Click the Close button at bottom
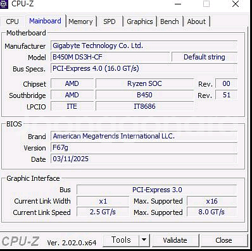Viewport: 252px width, 251px height. 224,240
